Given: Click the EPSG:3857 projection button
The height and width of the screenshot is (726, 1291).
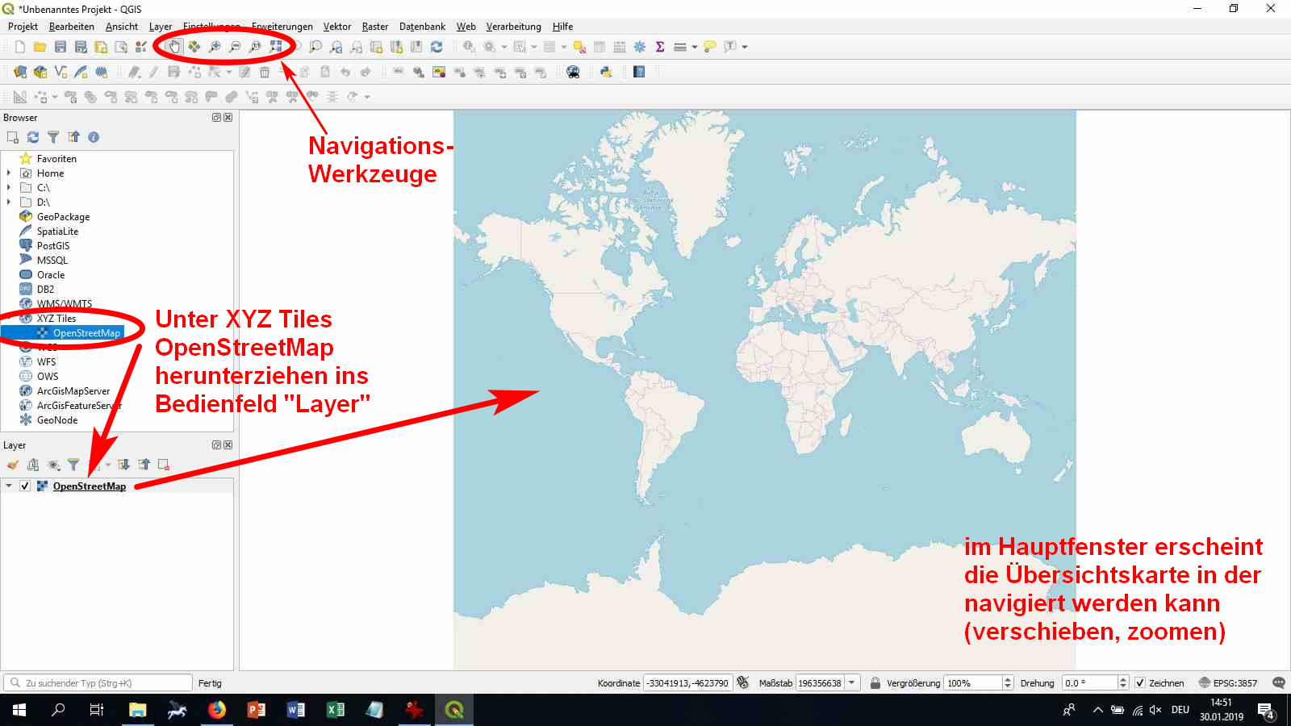Looking at the screenshot, I should [x=1228, y=683].
